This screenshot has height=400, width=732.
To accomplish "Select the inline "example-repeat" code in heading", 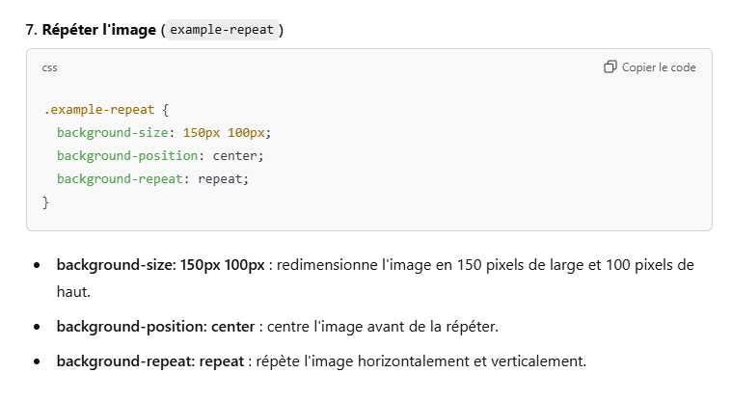I will click(x=223, y=30).
